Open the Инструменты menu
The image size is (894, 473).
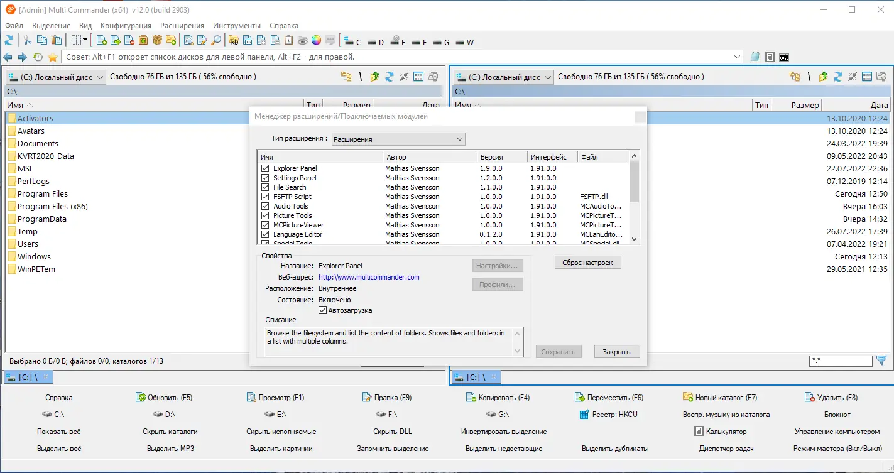[236, 26]
